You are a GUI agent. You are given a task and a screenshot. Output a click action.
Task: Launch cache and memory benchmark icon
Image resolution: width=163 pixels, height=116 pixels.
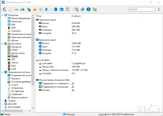tap(23, 9)
